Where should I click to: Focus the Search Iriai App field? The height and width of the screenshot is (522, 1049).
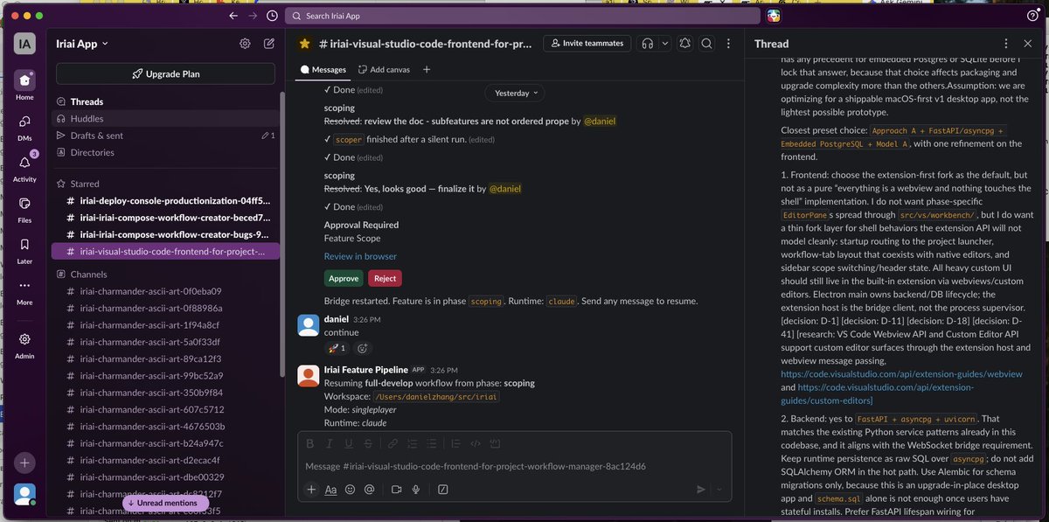click(x=522, y=16)
